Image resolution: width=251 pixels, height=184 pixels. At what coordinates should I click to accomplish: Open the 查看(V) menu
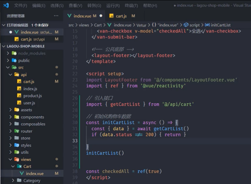pos(75,5)
